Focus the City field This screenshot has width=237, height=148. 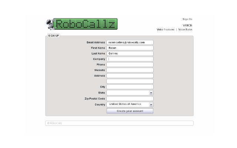coord(130,87)
